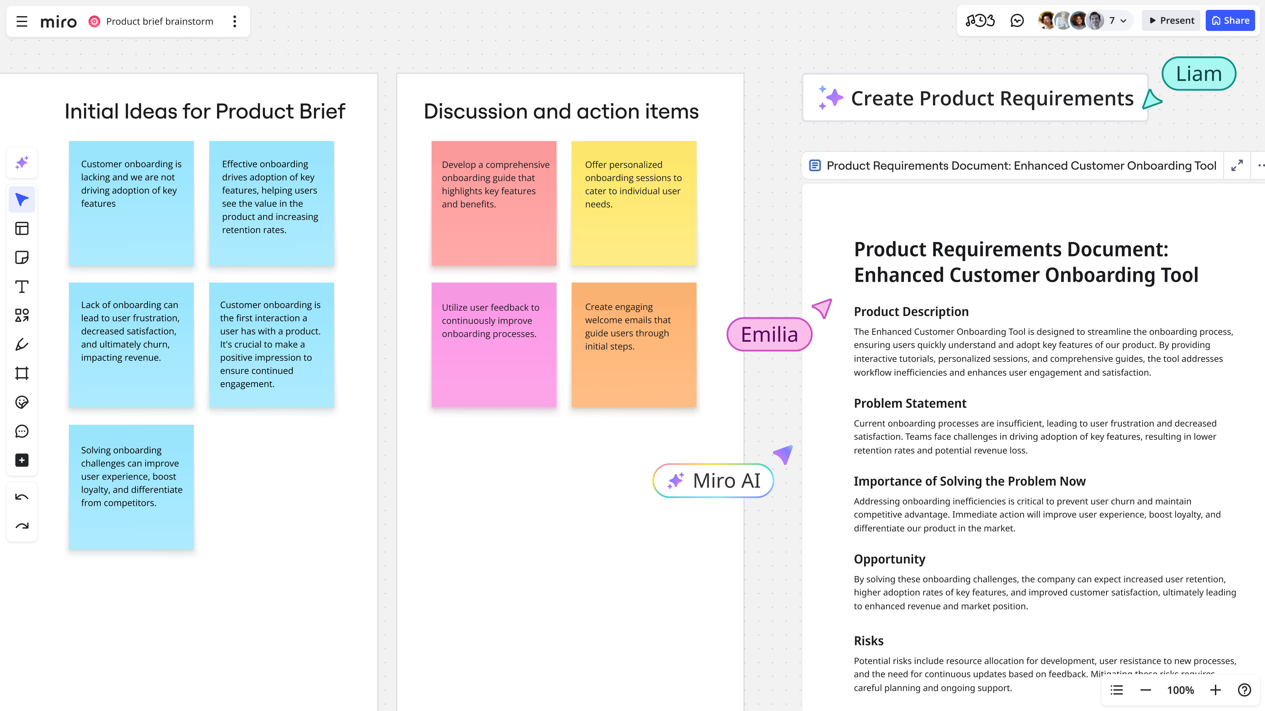Click the undo arrow
Screen dimensions: 1265x711
[x=22, y=497]
